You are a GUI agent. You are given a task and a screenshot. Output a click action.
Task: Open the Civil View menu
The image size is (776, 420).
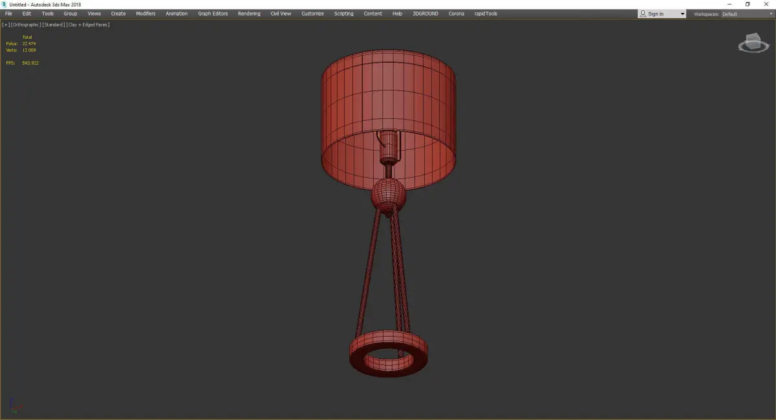coord(281,14)
